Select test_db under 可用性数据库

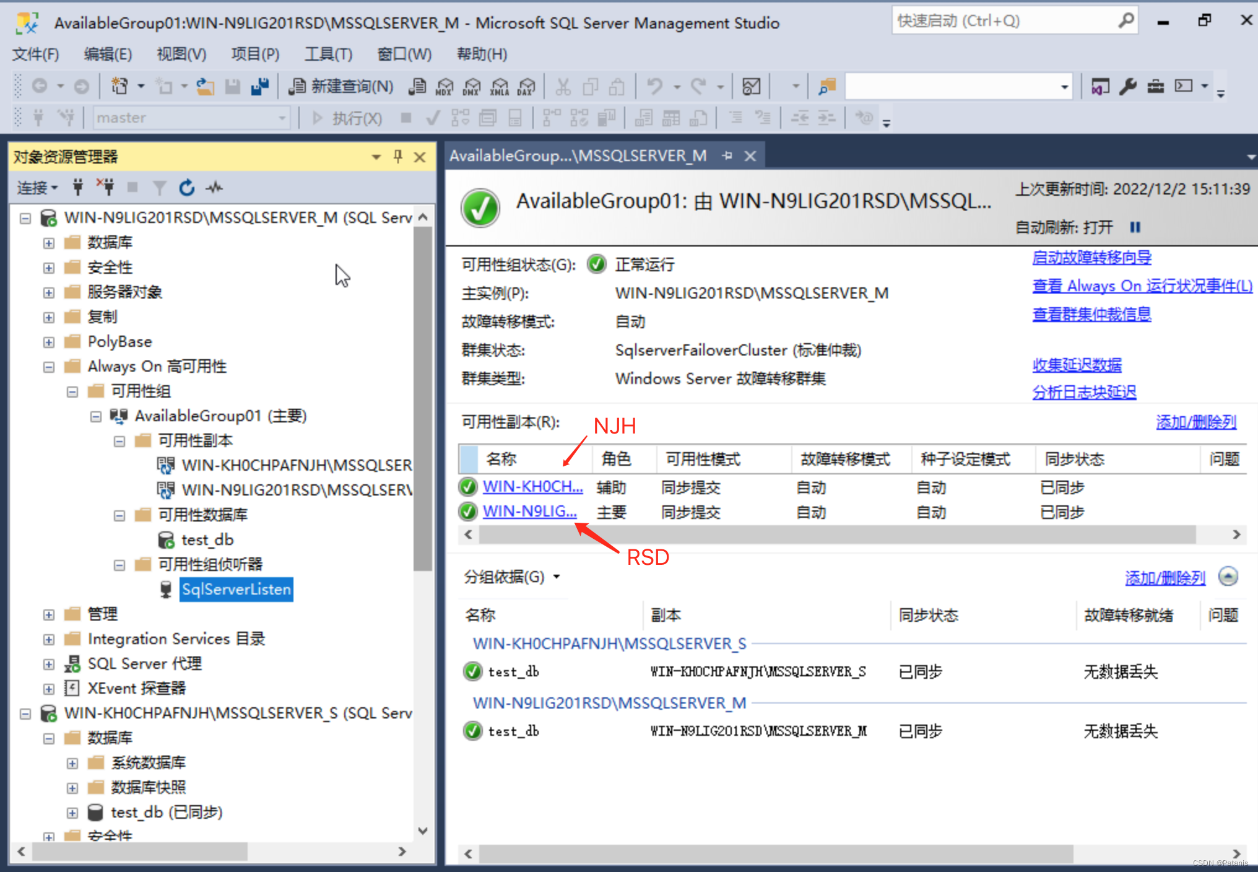[x=207, y=540]
